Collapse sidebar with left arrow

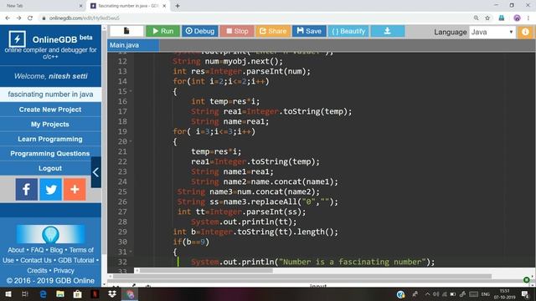[x=96, y=172]
